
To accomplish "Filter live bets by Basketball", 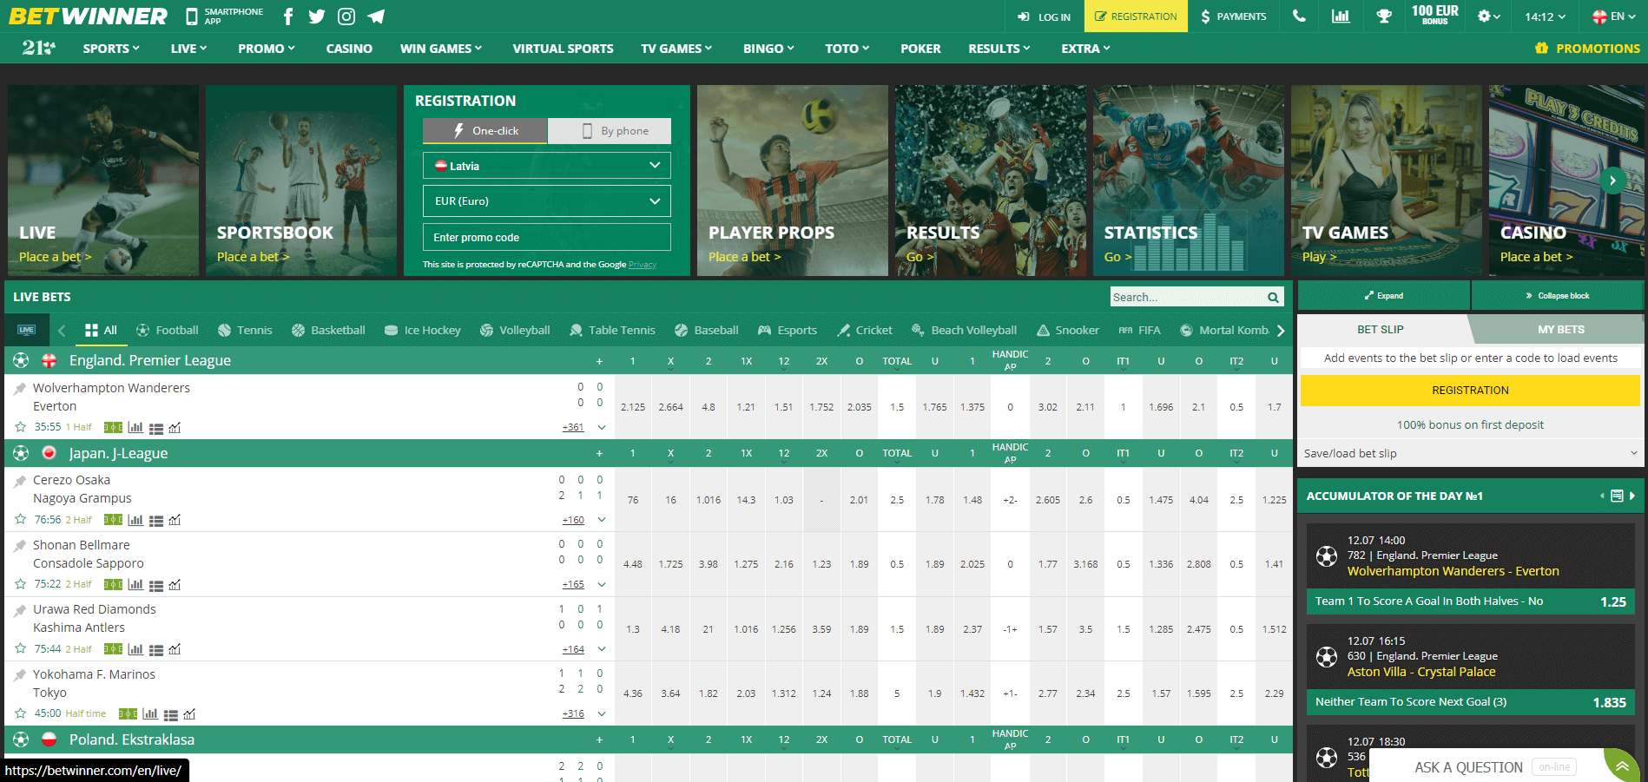I will (x=328, y=330).
